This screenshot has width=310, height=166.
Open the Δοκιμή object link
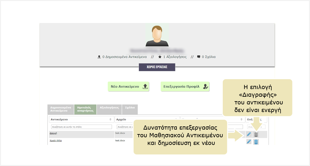pos(53,132)
